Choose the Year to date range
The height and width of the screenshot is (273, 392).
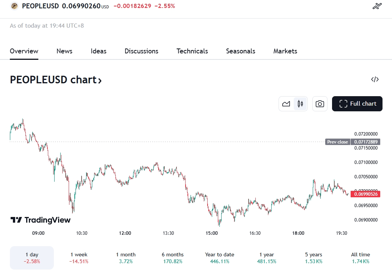coord(219,257)
